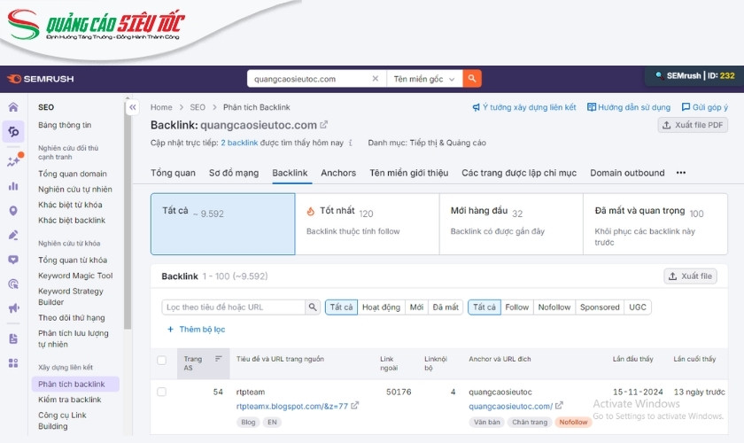Clear the domain search field with X
The width and height of the screenshot is (744, 443).
pos(376,78)
